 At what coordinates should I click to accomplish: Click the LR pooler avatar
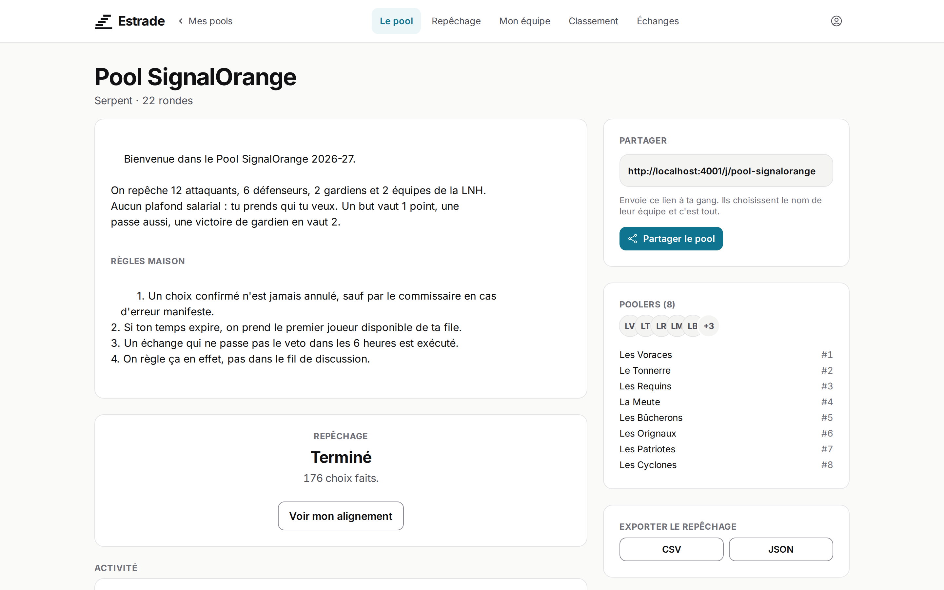click(x=661, y=326)
